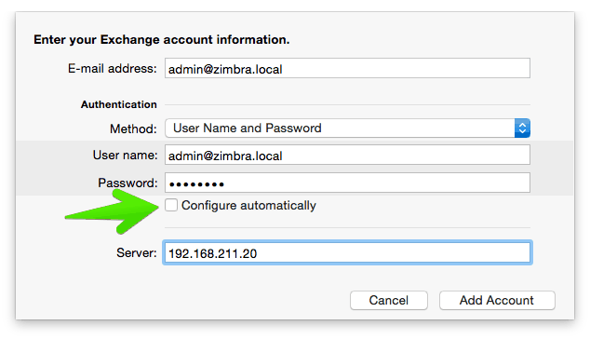
Task: Click the 'User name:' field label
Action: tap(125, 156)
